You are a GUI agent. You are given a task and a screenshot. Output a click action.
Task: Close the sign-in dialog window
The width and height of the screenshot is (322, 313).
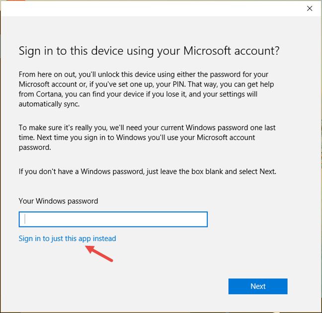click(310, 8)
